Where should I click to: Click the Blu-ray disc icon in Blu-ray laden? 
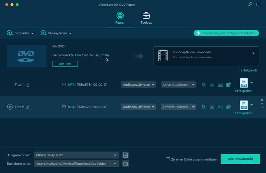[x=44, y=33]
